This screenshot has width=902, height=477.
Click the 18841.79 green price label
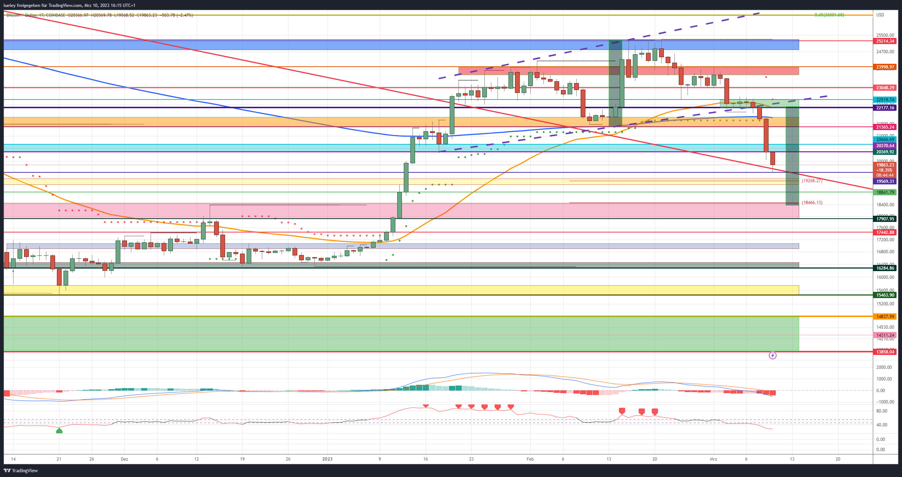tap(885, 192)
